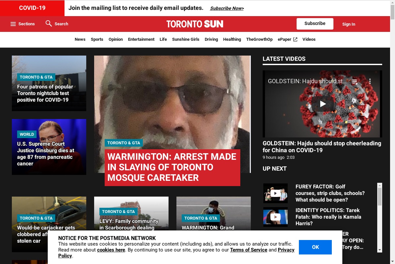Open the Justice Ginsburg article headline
The image size is (395, 264).
tap(46, 154)
